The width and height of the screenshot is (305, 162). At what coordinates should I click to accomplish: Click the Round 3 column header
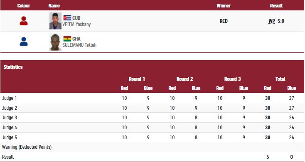pyautogui.click(x=232, y=79)
